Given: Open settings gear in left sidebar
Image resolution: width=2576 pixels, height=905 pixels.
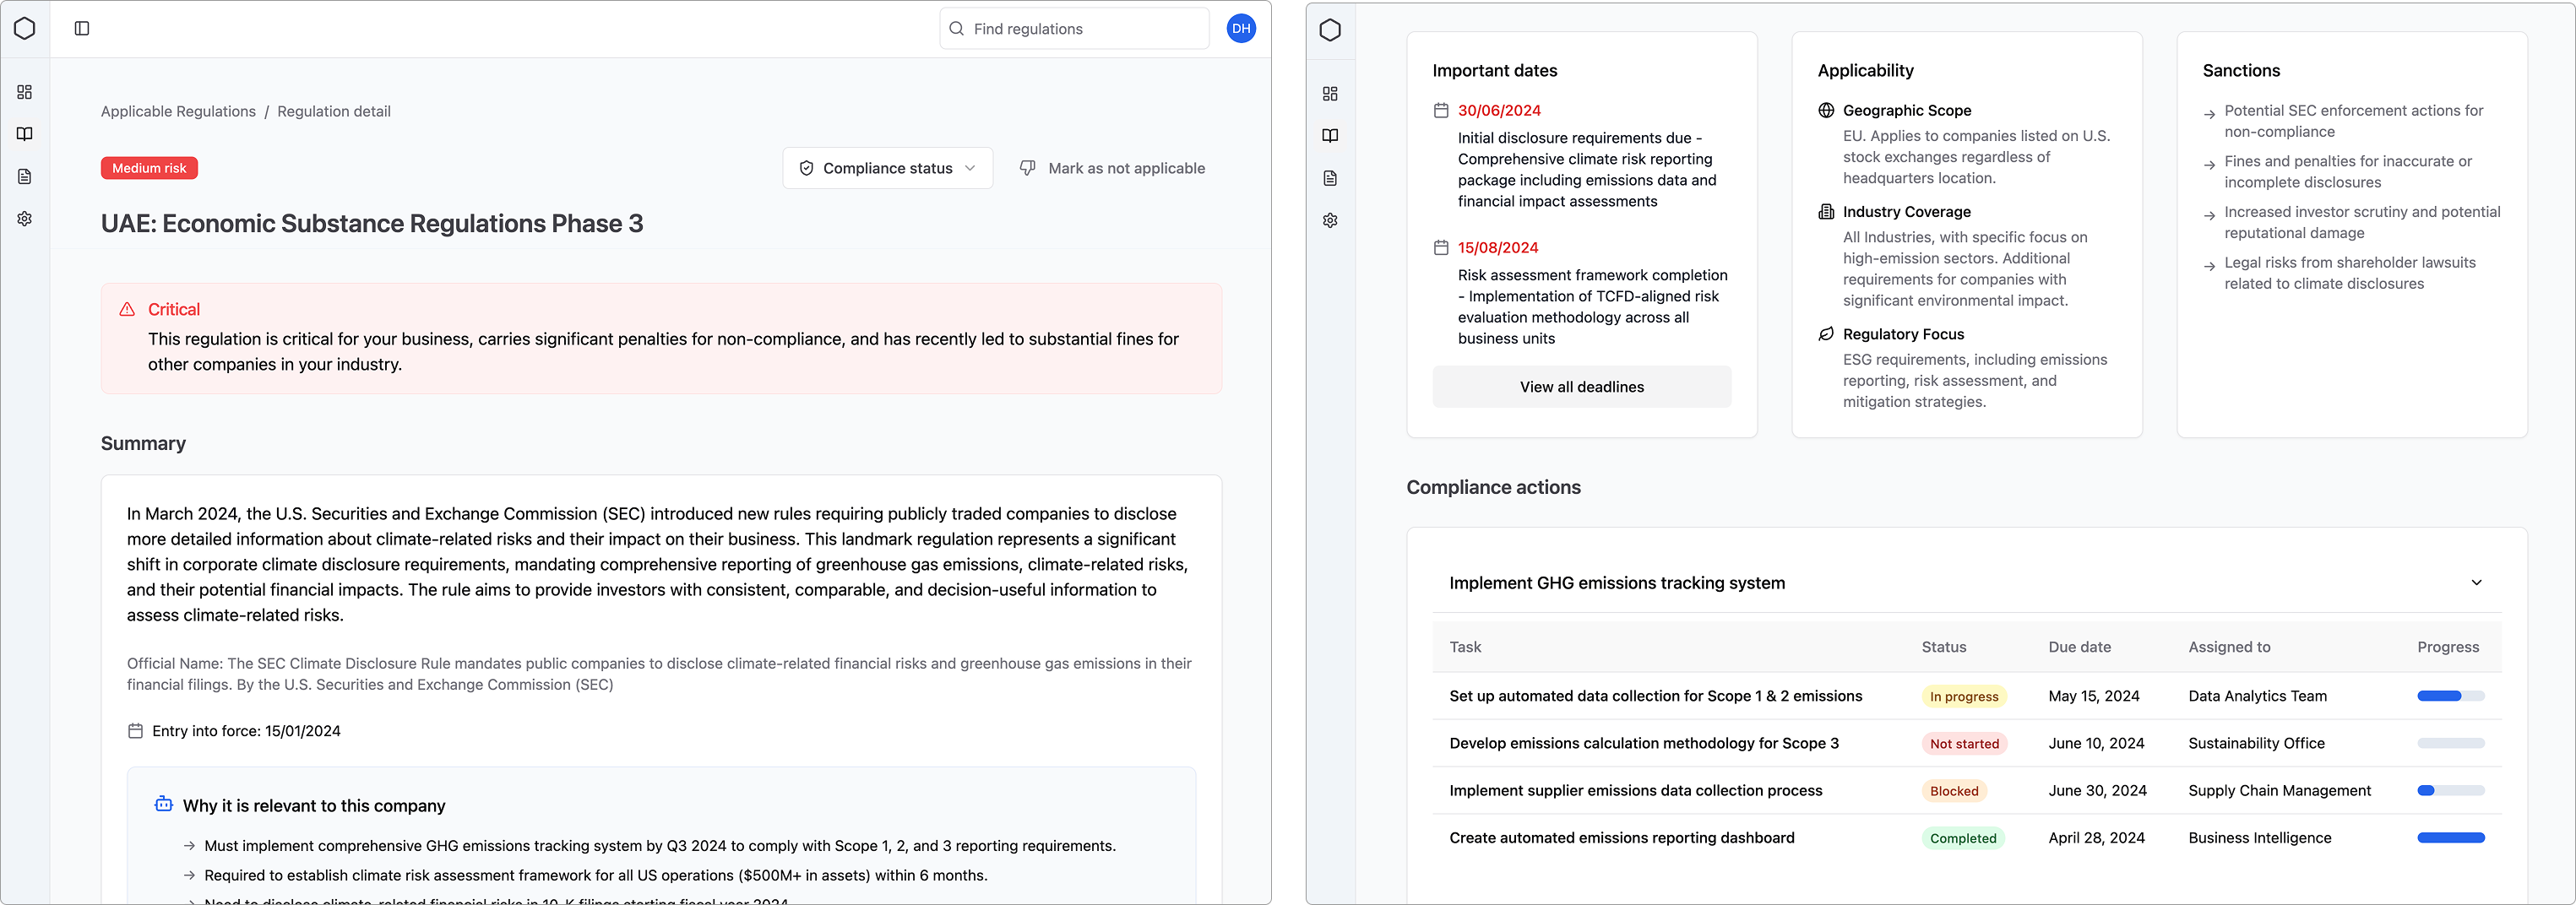Looking at the screenshot, I should tap(25, 219).
